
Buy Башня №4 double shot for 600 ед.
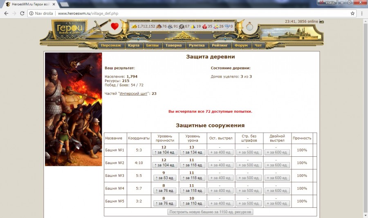point(277,191)
